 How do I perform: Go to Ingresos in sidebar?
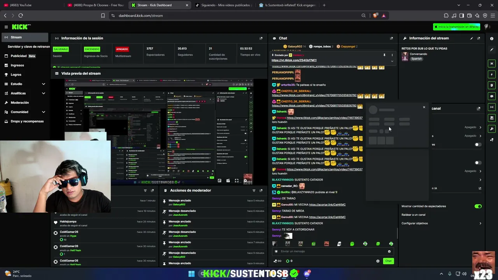click(24, 65)
